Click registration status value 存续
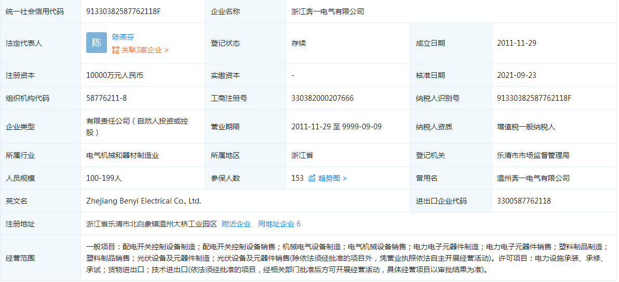 pyautogui.click(x=299, y=43)
